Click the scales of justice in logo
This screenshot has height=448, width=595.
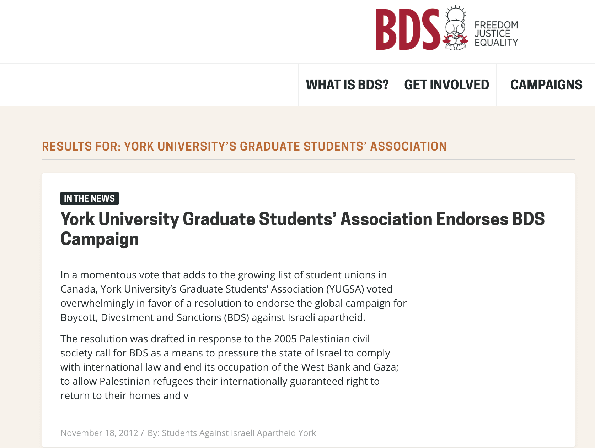(455, 39)
